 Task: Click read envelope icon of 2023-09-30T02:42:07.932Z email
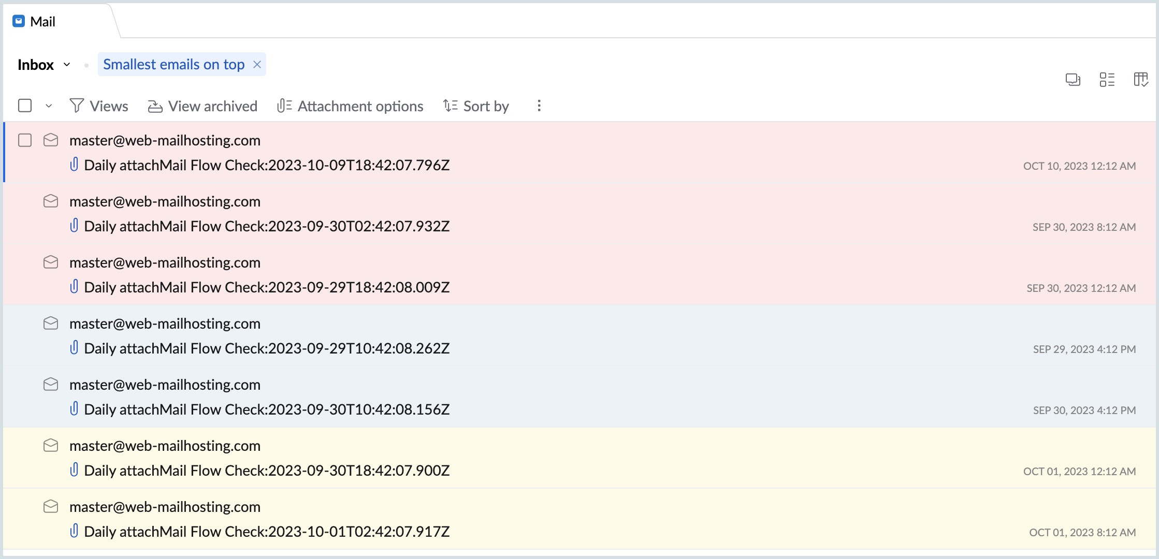(51, 201)
